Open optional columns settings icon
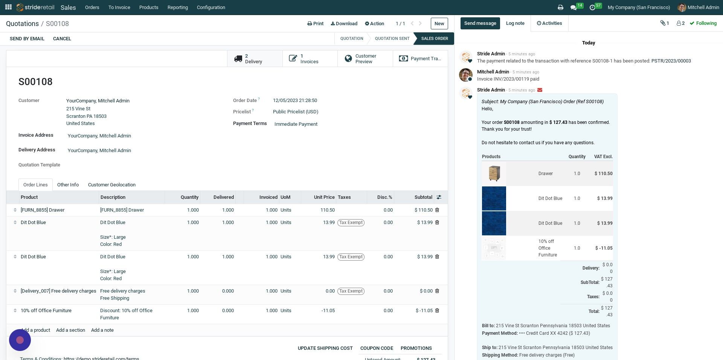723x360 pixels. 439,197
